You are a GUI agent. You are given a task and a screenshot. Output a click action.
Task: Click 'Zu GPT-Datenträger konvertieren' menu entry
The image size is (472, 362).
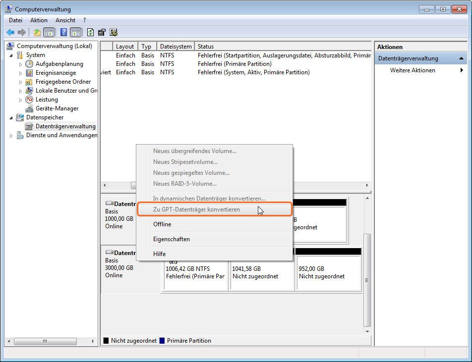[x=214, y=209]
